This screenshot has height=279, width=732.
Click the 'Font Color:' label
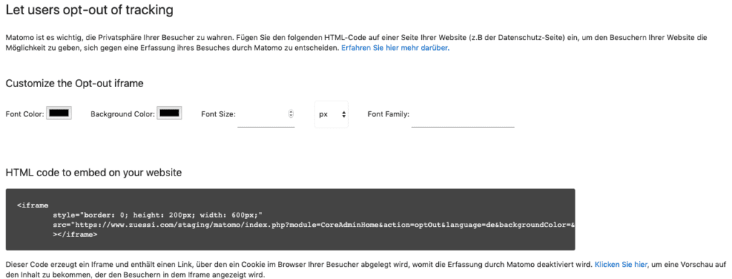coord(25,113)
